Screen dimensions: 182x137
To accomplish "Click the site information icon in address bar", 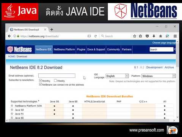I will (x=15, y=36).
